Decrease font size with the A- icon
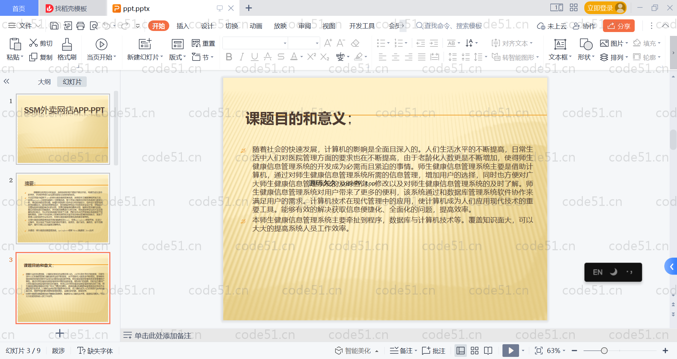 point(341,43)
